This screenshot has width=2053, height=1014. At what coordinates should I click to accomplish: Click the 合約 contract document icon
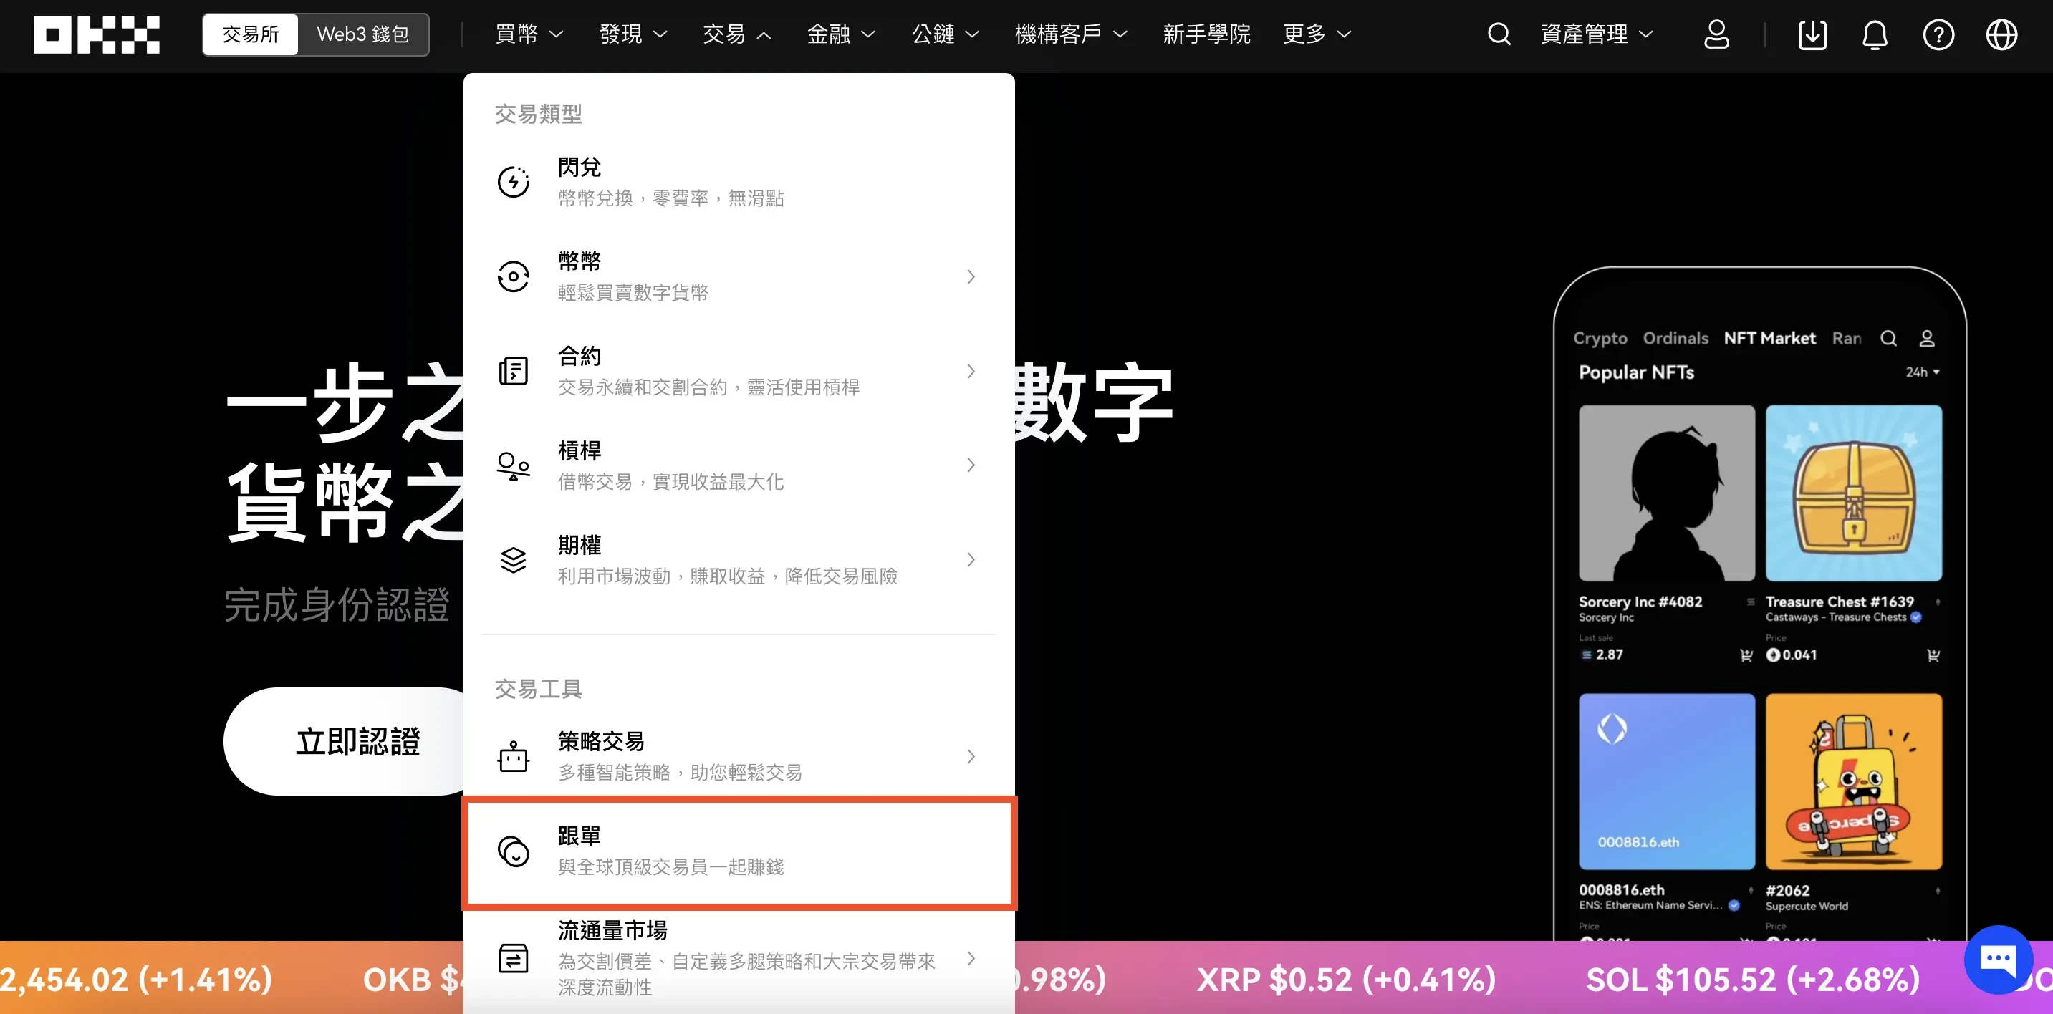click(x=513, y=371)
